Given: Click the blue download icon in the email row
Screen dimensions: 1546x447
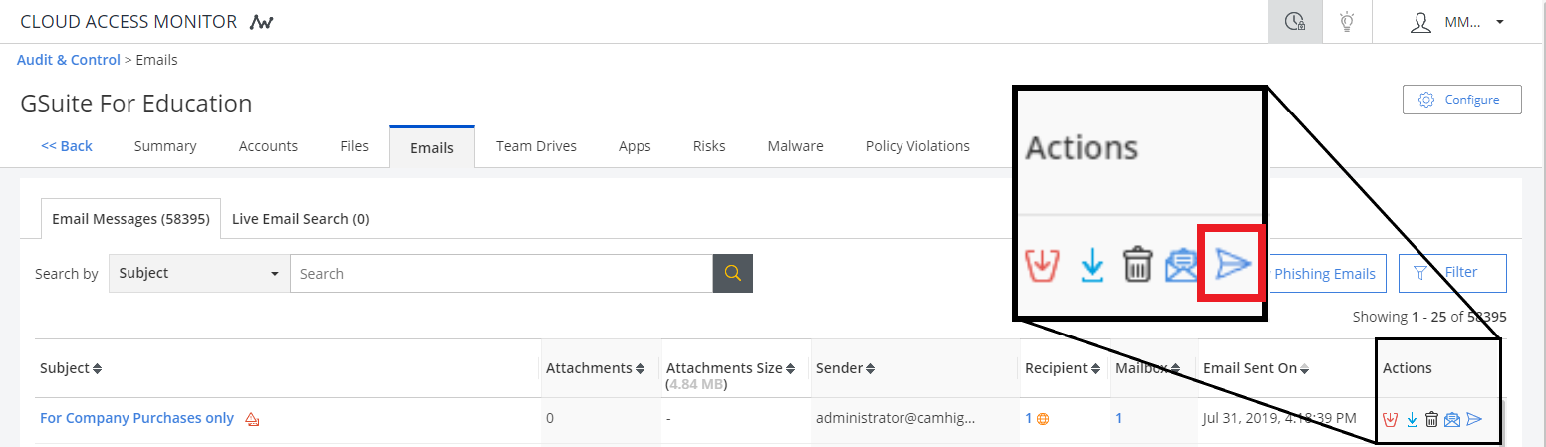Looking at the screenshot, I should coord(1412,419).
